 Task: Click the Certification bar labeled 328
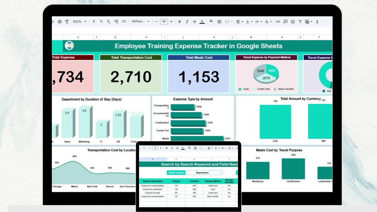point(293,169)
